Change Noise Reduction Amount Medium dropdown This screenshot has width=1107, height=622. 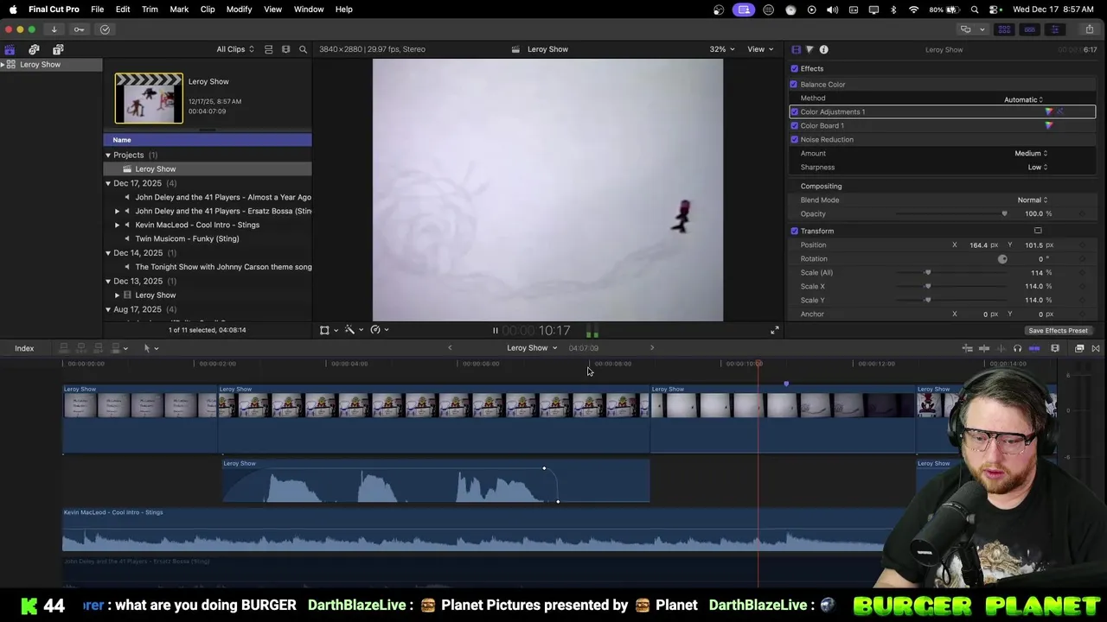coord(1031,153)
